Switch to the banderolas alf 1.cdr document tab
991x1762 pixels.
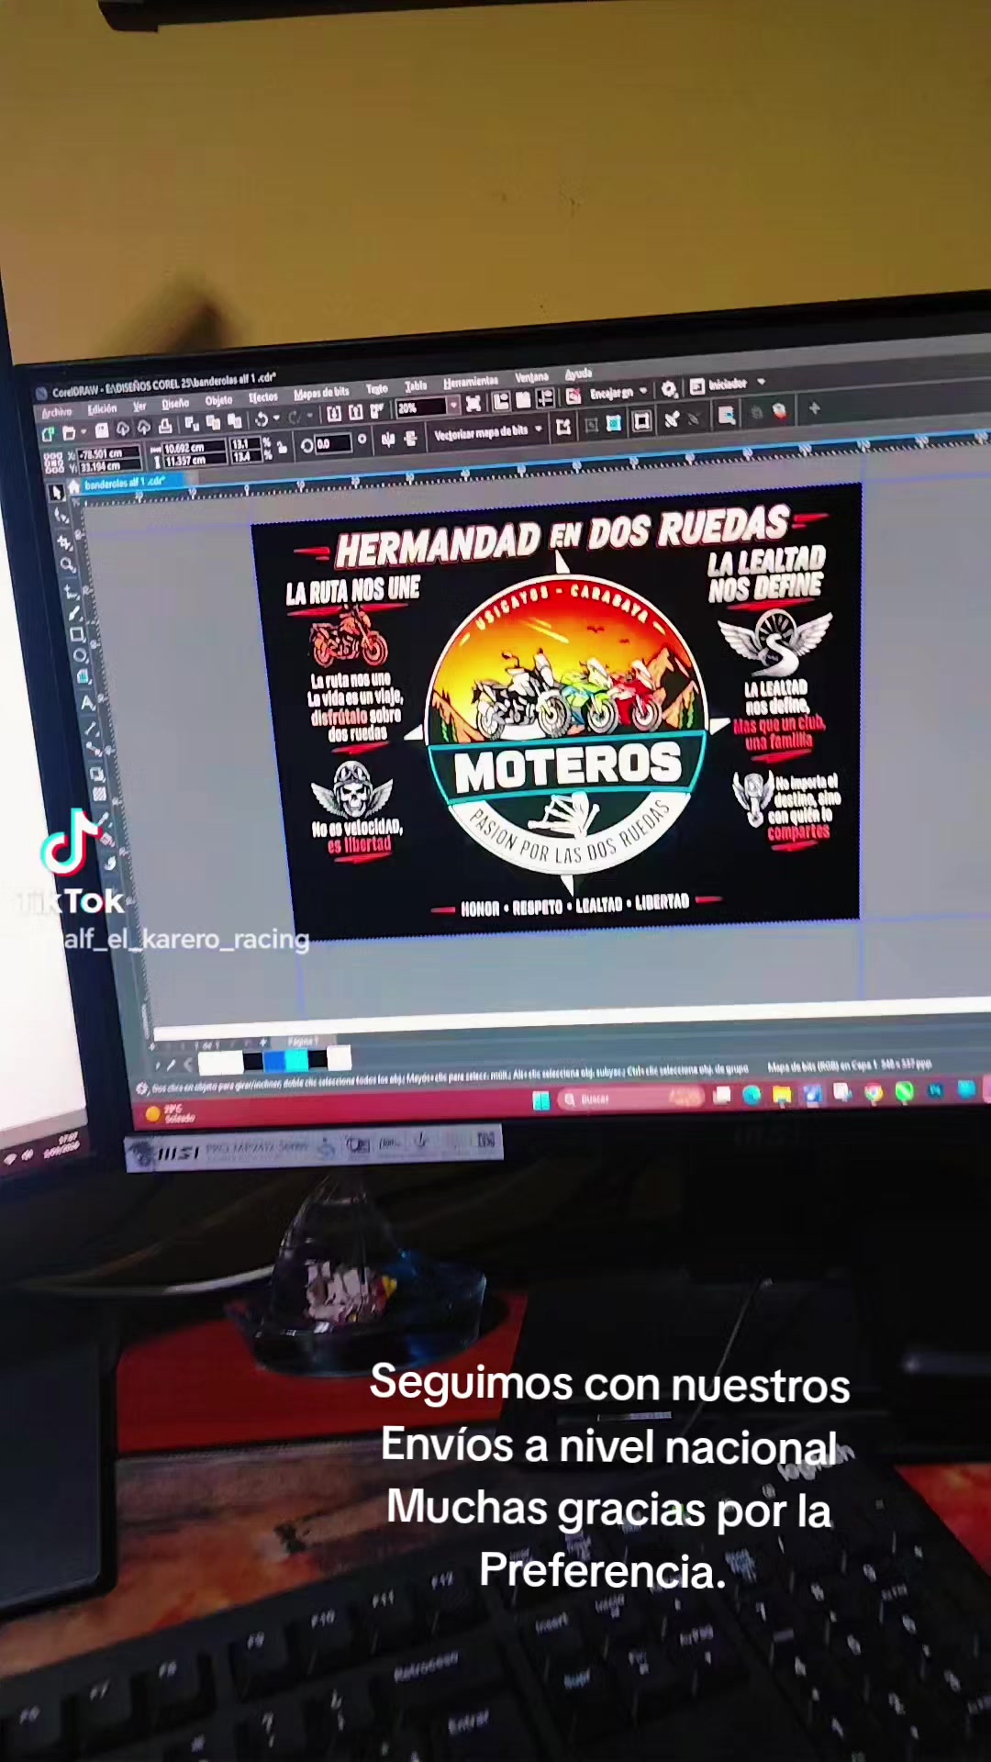(x=125, y=484)
